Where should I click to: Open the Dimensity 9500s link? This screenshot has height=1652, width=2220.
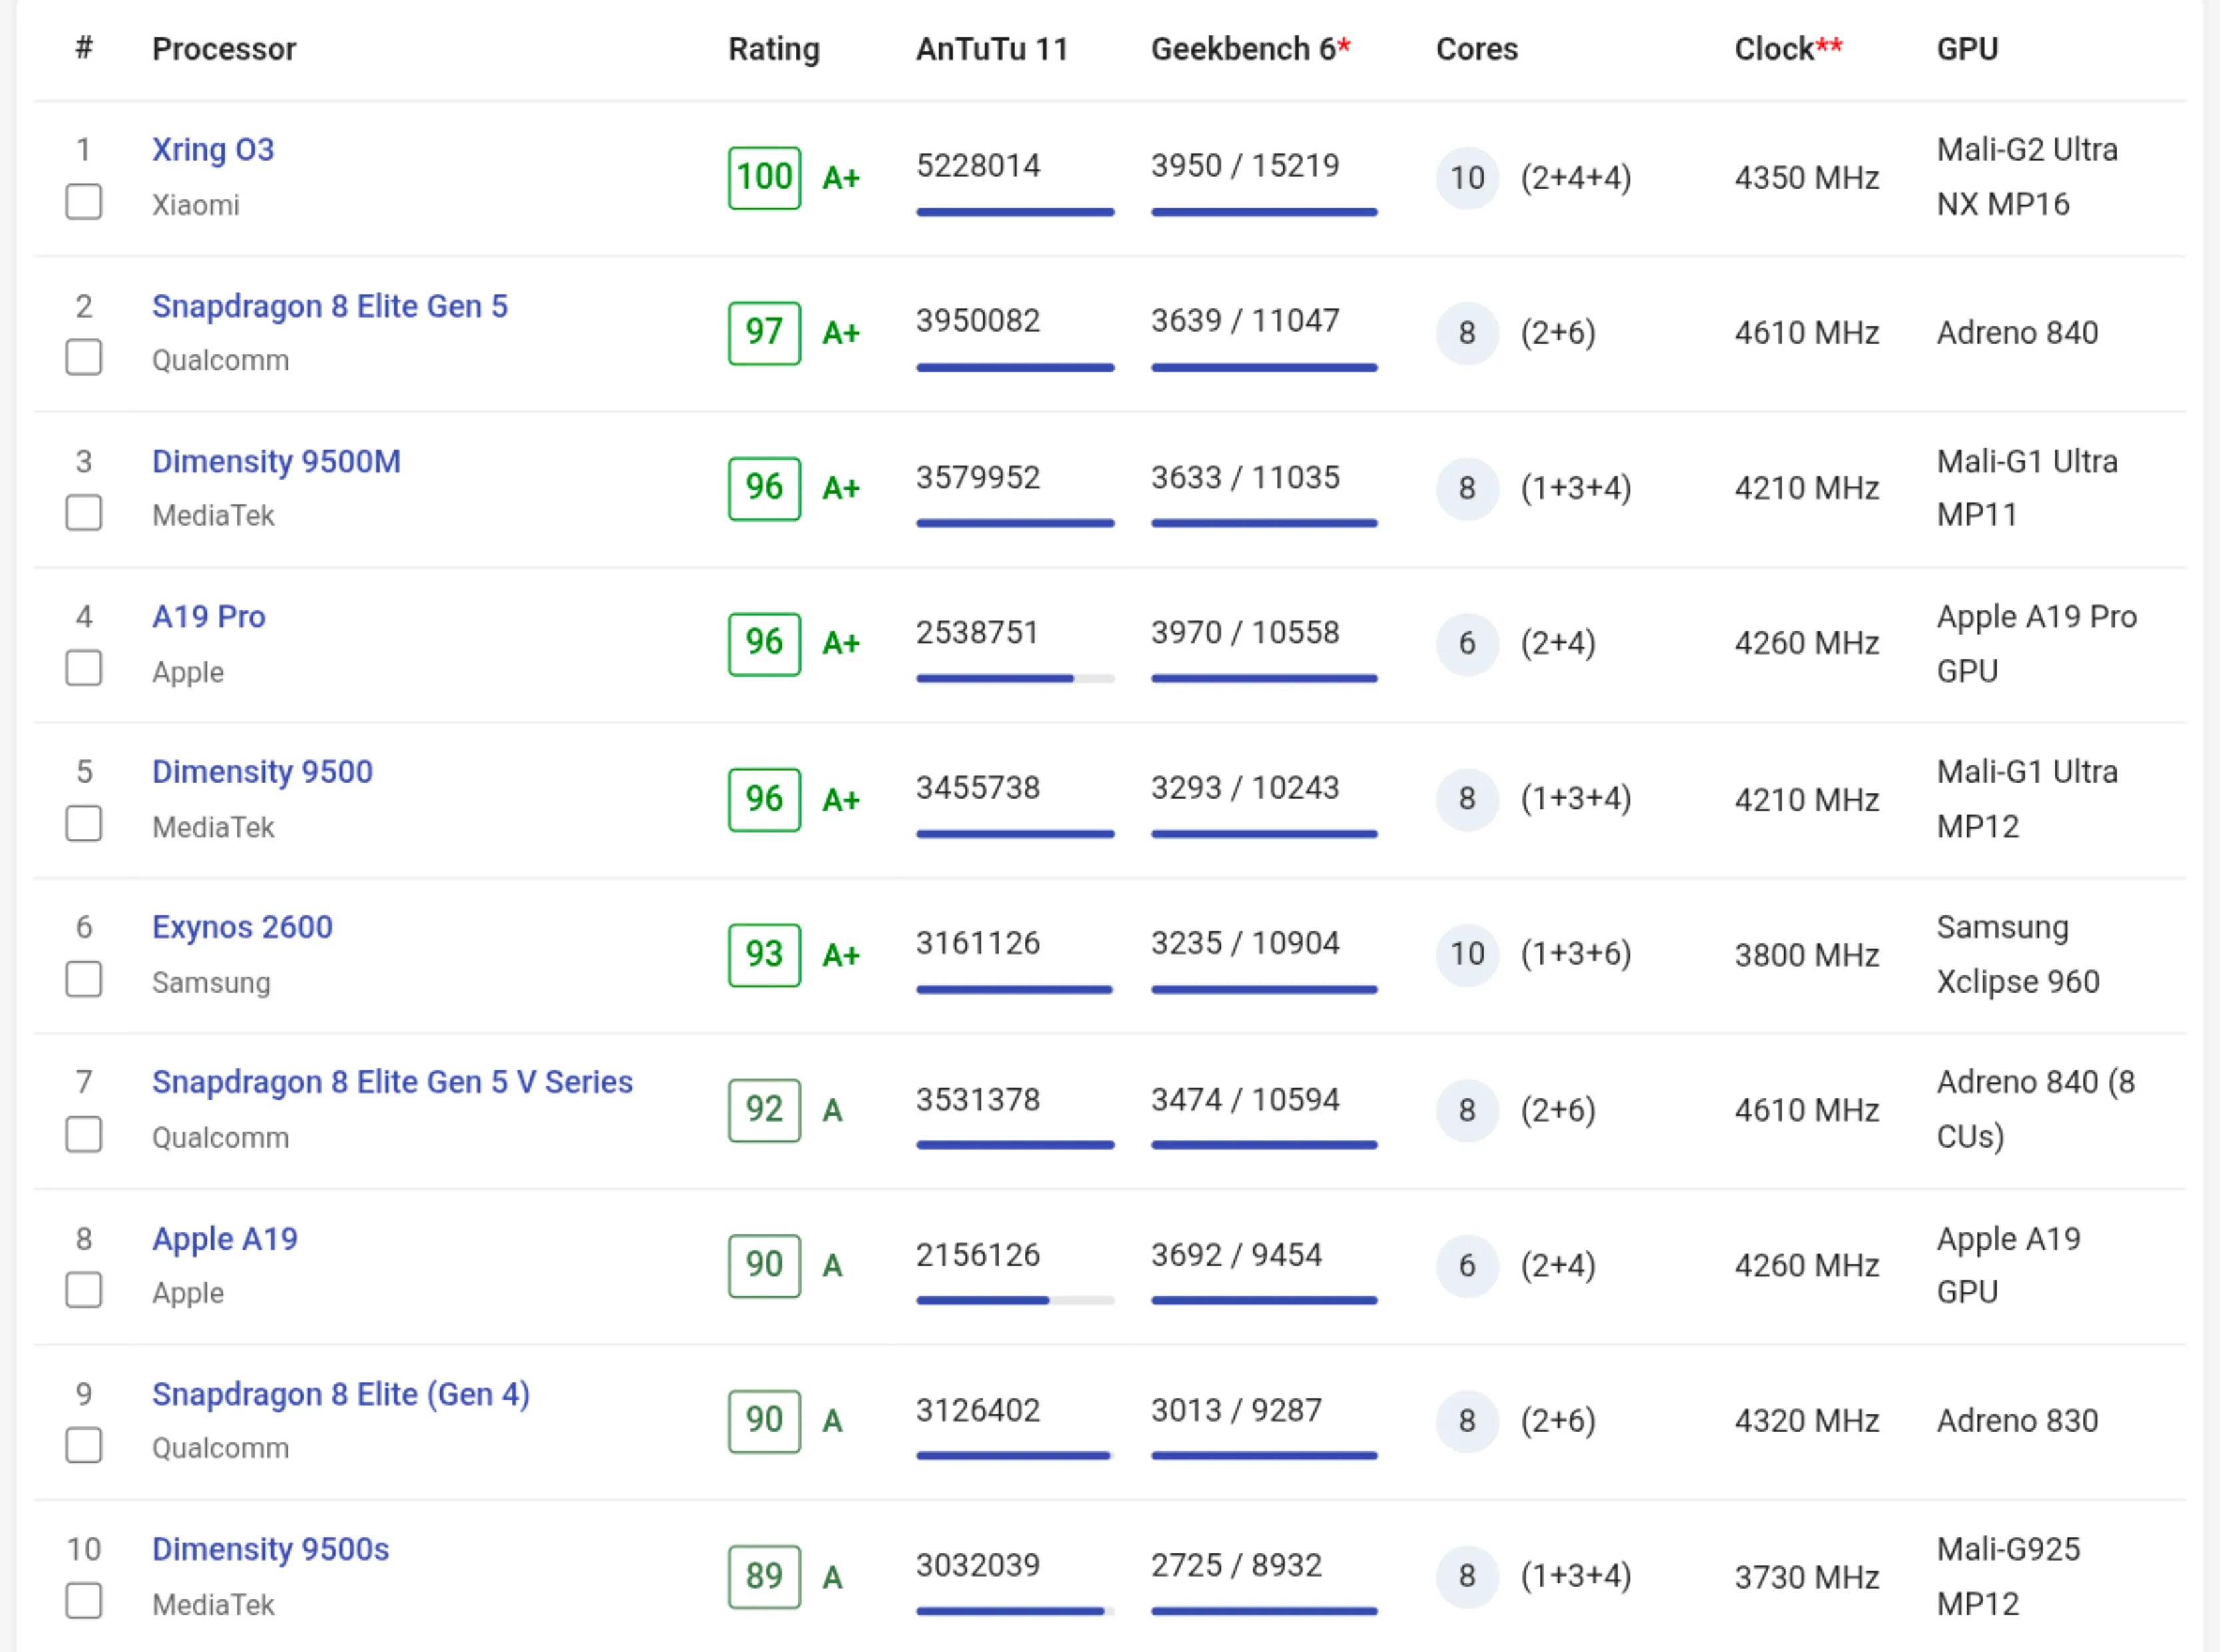pos(270,1549)
